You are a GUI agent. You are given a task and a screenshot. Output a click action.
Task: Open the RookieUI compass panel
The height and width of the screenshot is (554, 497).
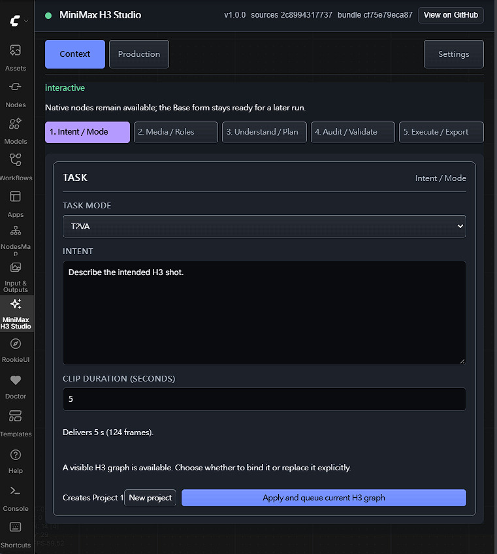click(x=16, y=350)
